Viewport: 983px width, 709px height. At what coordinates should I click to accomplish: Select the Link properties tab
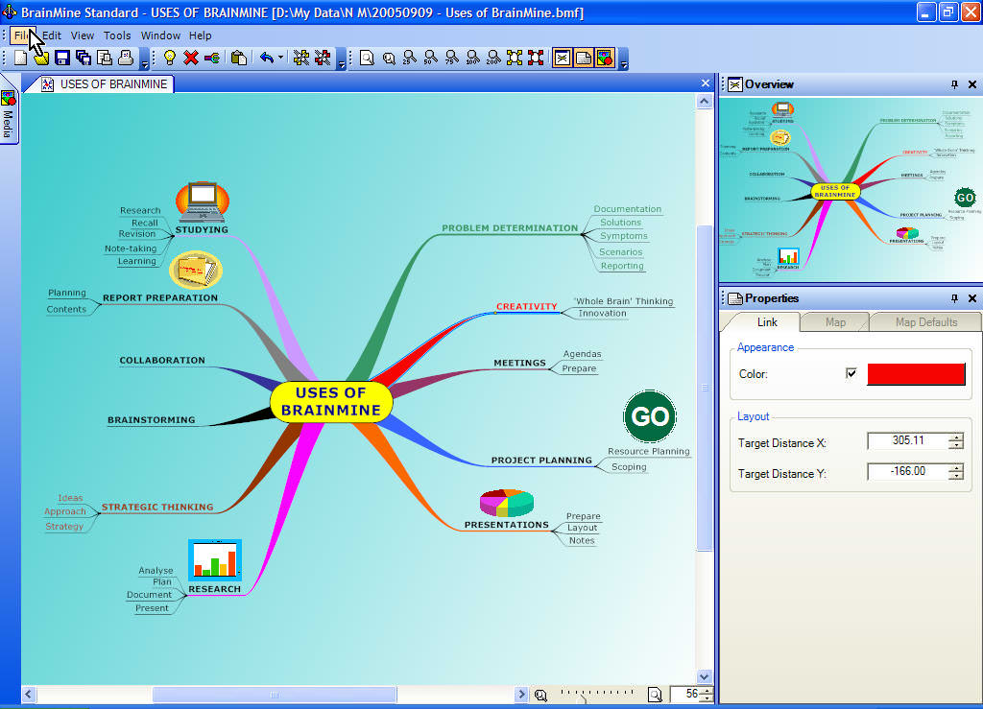(767, 322)
